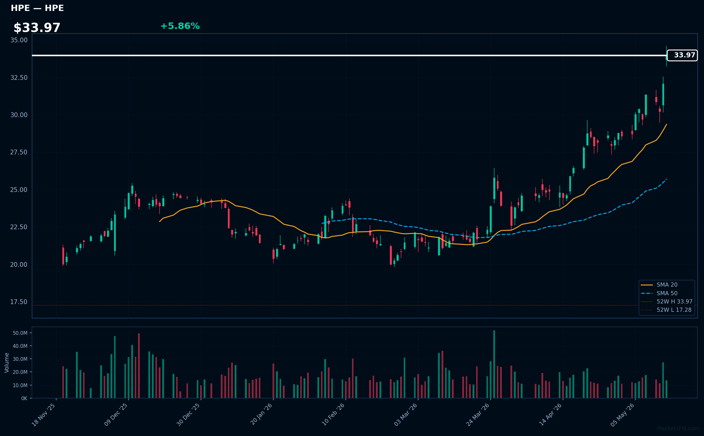
Task: Click the 10 Feb '26 date label
Action: [333, 414]
